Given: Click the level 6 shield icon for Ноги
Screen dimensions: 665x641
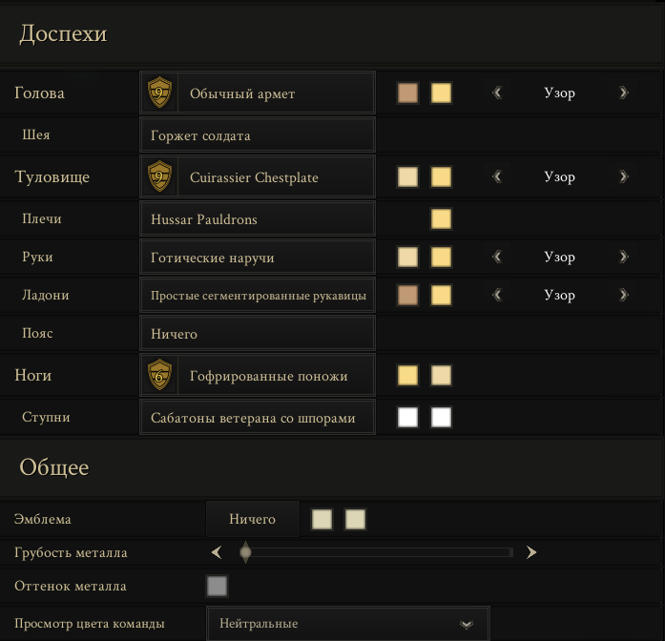Looking at the screenshot, I should point(159,375).
